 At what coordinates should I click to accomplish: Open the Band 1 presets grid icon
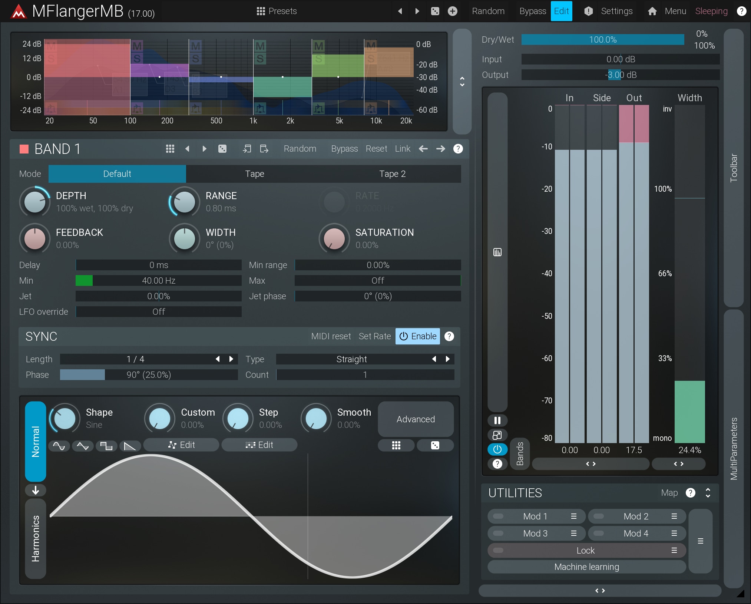click(x=170, y=149)
